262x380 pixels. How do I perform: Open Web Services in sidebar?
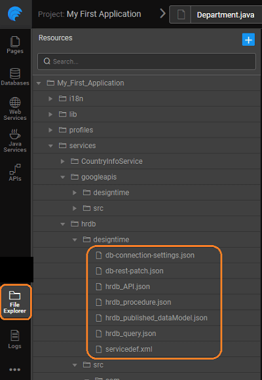click(15, 109)
